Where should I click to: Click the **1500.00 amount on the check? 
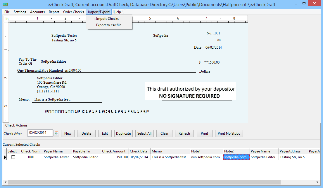click(212, 62)
